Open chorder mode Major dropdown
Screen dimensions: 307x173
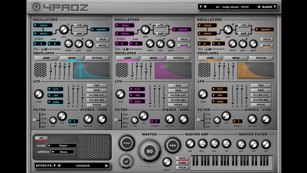click(62, 146)
